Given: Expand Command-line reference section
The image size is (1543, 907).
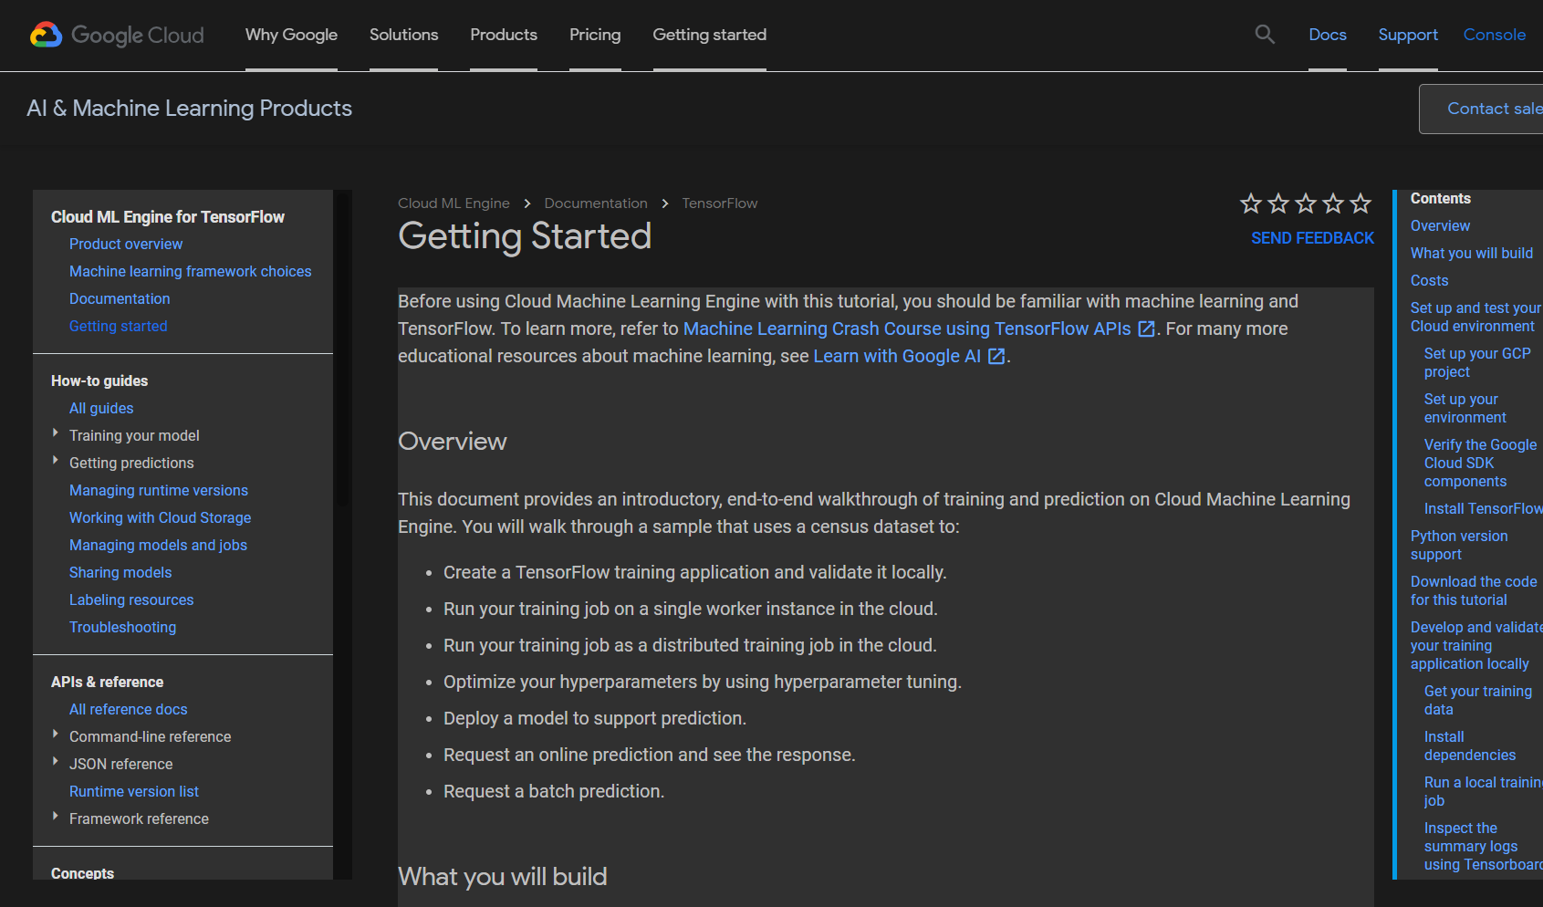Looking at the screenshot, I should [56, 735].
